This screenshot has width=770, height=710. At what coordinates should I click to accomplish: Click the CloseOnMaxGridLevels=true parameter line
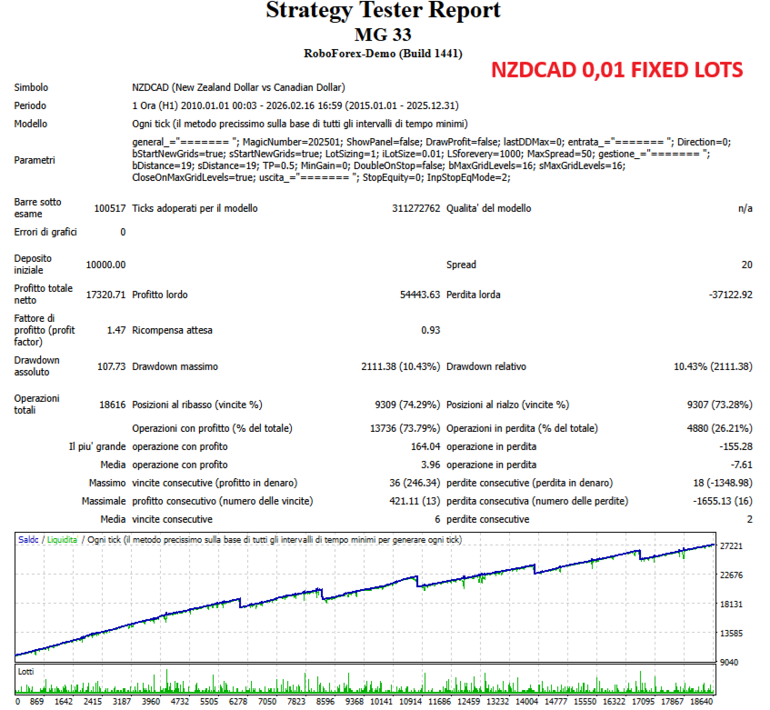[321, 178]
